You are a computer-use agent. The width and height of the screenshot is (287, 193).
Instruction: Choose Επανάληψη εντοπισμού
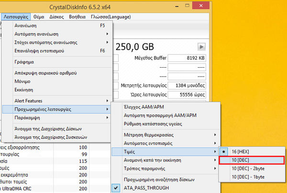click(x=57, y=51)
